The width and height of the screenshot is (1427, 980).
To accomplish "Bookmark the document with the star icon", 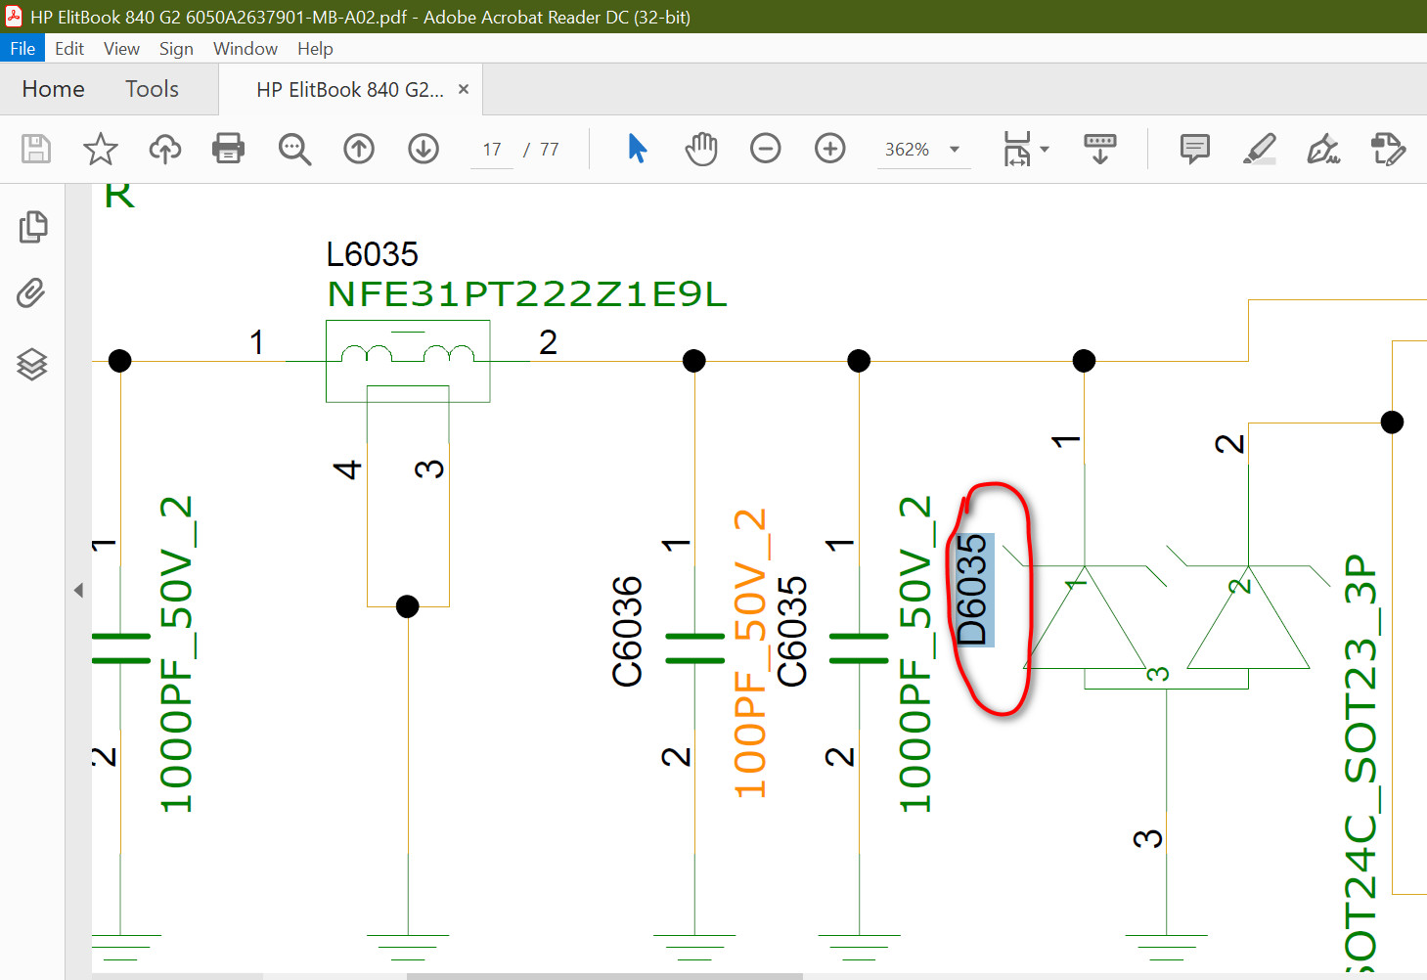I will coord(100,149).
